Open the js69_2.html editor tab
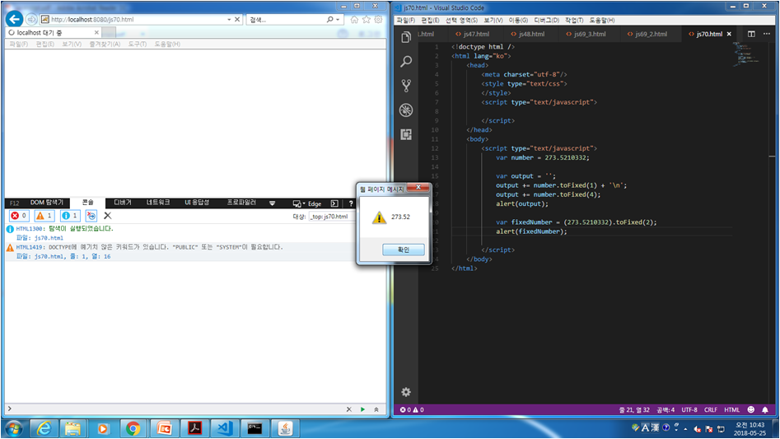The width and height of the screenshot is (780, 439). pos(647,34)
